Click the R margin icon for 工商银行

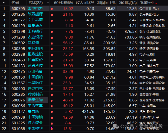[52, 32]
